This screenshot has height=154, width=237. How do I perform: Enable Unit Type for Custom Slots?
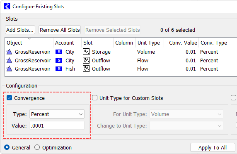point(94,98)
